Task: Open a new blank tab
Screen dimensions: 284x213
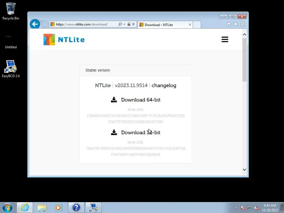Action: click(197, 25)
